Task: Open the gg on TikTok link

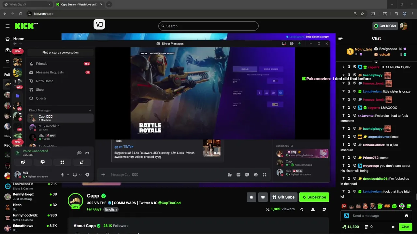Action: 124,147
